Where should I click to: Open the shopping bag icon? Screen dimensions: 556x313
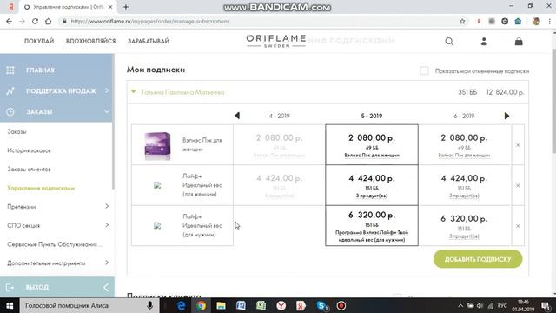pyautogui.click(x=519, y=42)
